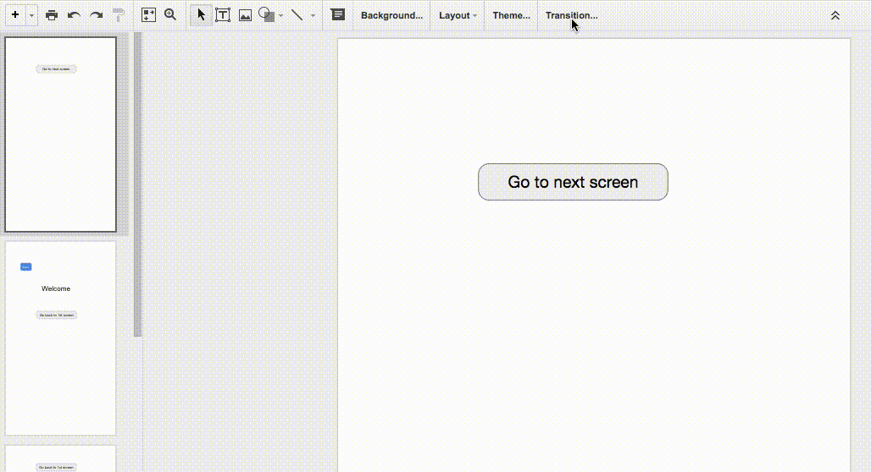Select the paint format roller
871x472 pixels.
coord(119,15)
